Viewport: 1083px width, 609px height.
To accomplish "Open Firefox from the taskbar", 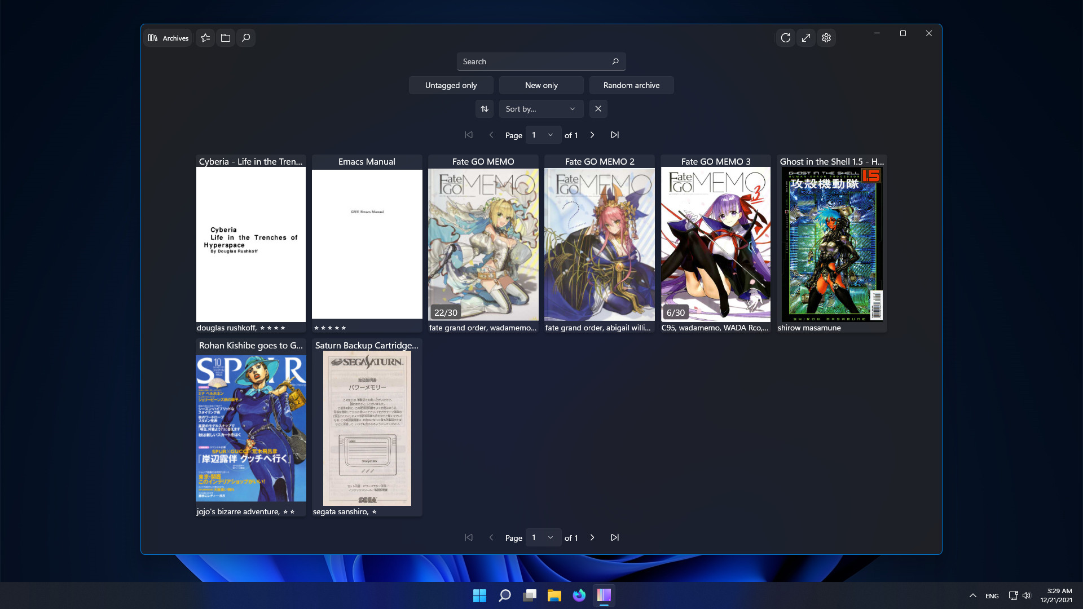I will coord(579,595).
